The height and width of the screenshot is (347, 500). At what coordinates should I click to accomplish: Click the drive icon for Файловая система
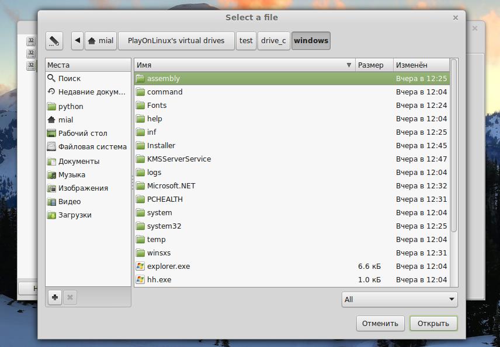click(51, 146)
